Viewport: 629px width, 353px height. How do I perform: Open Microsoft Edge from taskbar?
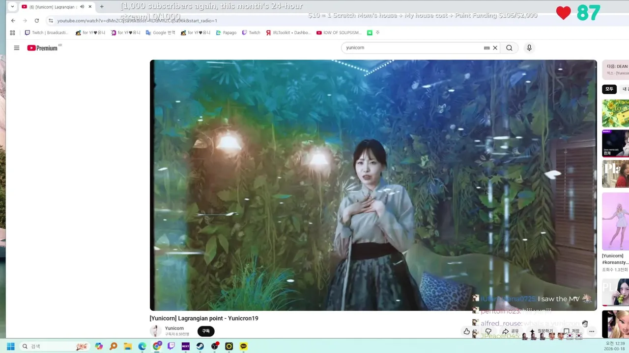[x=142, y=346]
